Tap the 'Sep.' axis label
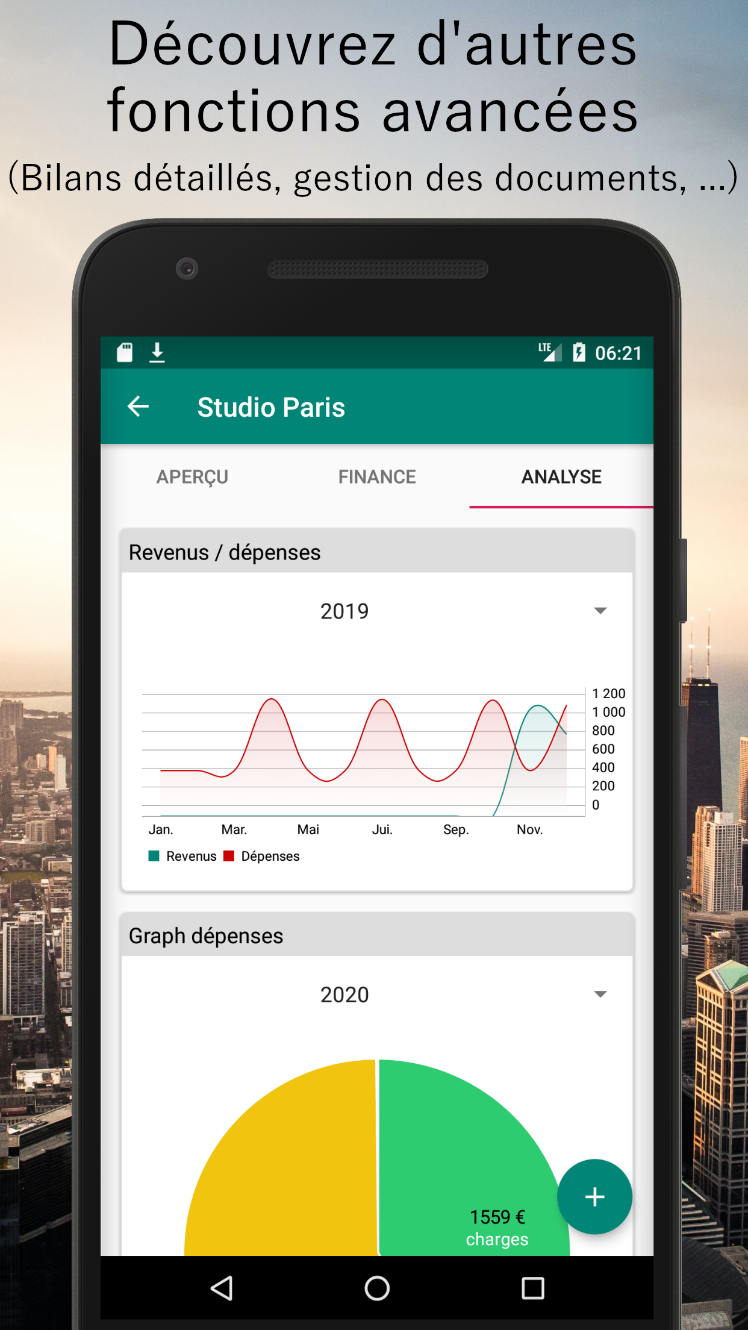This screenshot has height=1330, width=748. 456,829
